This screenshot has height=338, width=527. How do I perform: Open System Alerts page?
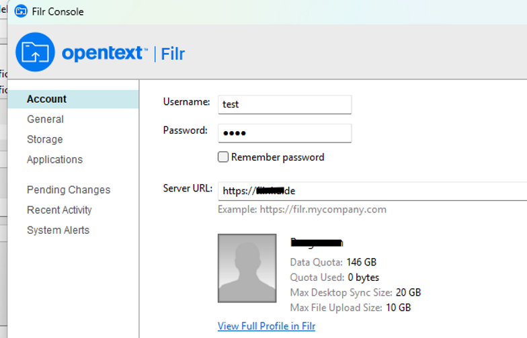coord(58,230)
